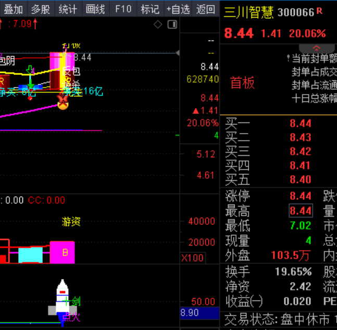Click the volume figure 628740
The width and height of the screenshot is (337, 330).
[203, 79]
